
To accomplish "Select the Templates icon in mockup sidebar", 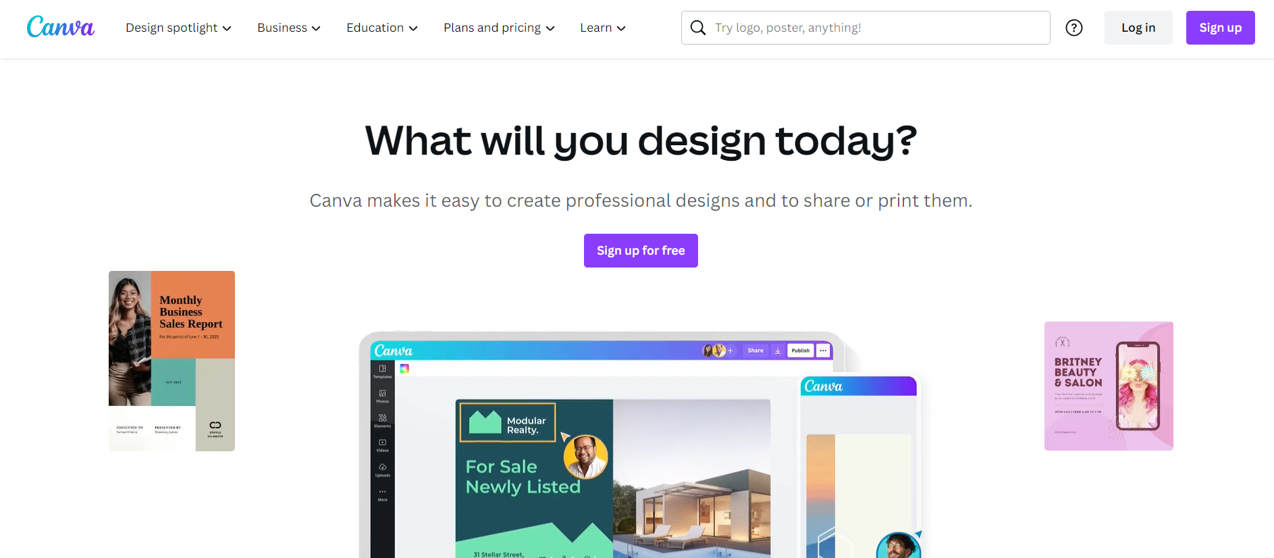I will tap(383, 371).
